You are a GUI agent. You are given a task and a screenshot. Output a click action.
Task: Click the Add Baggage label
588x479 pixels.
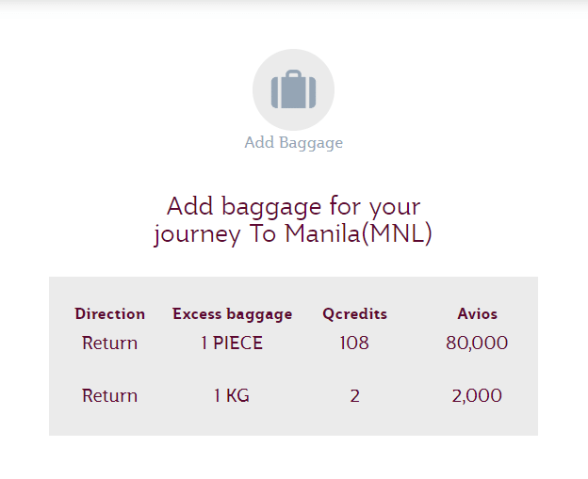pyautogui.click(x=293, y=143)
